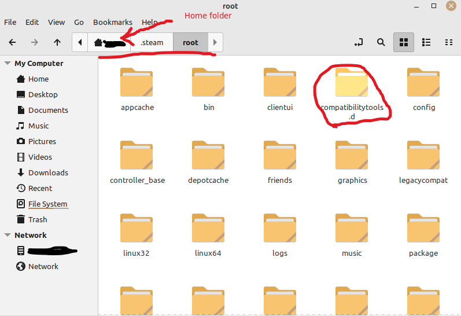Open Downloads in the sidebar
Screen dimensions: 461x316
click(42, 172)
